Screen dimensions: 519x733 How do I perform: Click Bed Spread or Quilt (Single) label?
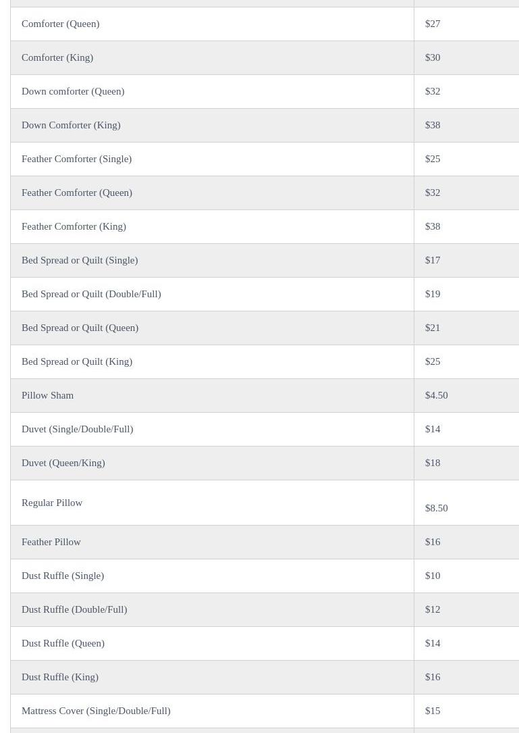click(80, 260)
